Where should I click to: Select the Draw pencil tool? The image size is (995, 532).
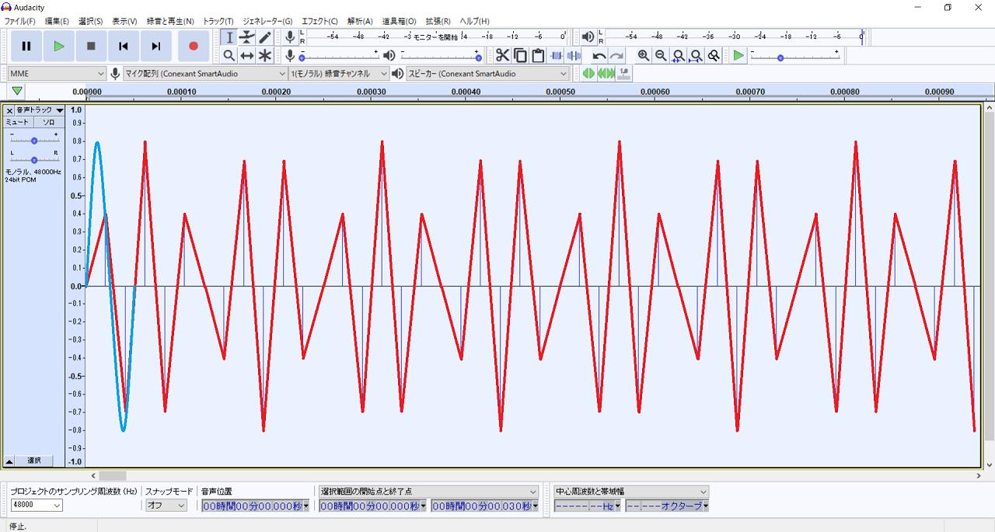[265, 37]
